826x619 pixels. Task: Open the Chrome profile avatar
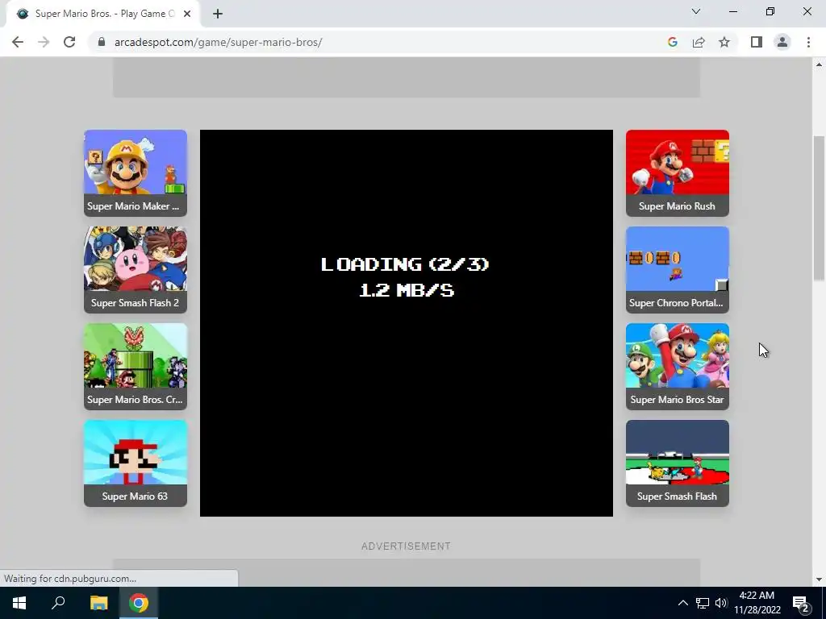click(782, 42)
